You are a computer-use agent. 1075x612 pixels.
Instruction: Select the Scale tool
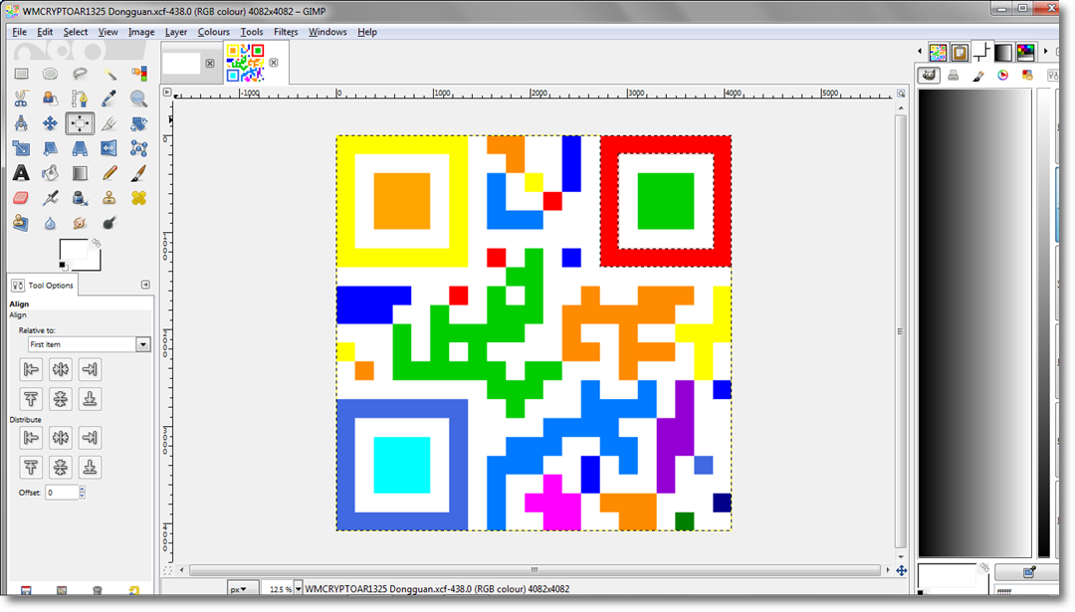pyautogui.click(x=21, y=148)
